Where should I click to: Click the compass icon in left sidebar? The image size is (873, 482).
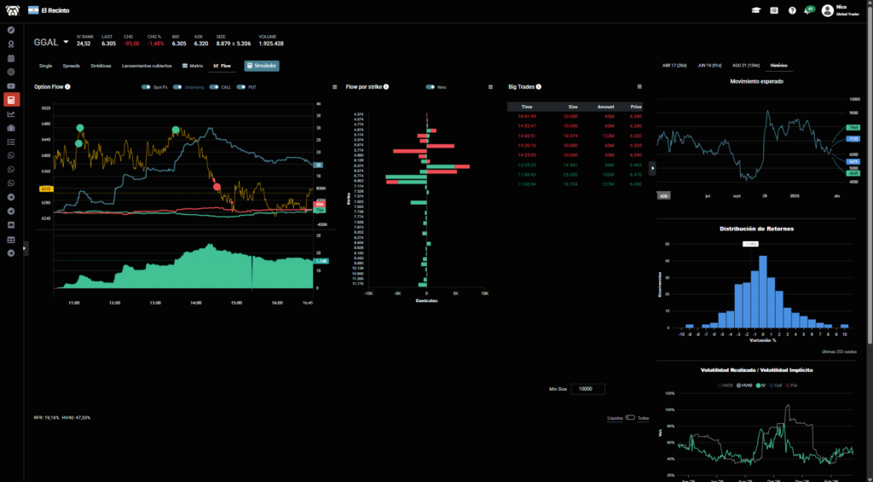click(x=11, y=31)
